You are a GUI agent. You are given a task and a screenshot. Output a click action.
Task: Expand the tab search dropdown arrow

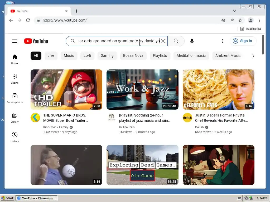(234, 11)
